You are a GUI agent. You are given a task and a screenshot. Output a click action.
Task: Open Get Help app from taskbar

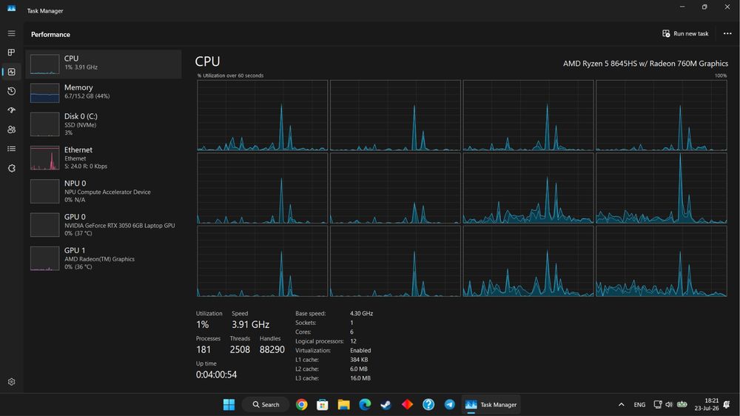428,405
